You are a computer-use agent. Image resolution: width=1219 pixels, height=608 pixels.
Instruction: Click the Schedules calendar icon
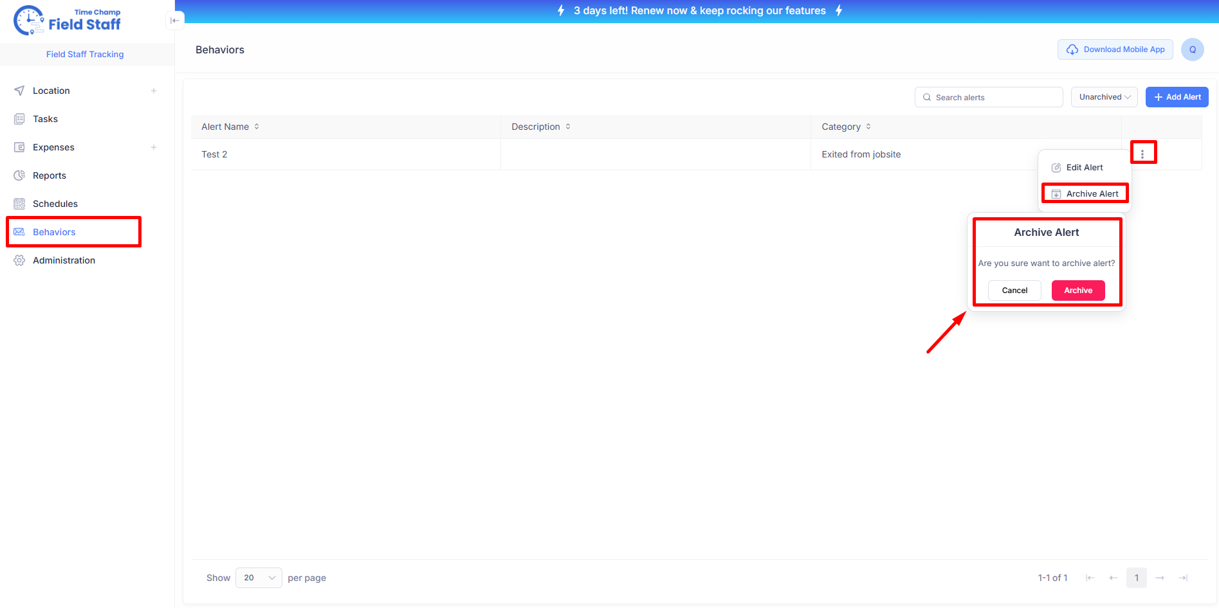pos(19,204)
